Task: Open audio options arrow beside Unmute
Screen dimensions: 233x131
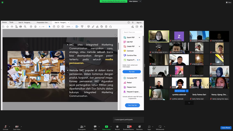Action: tap(9, 127)
